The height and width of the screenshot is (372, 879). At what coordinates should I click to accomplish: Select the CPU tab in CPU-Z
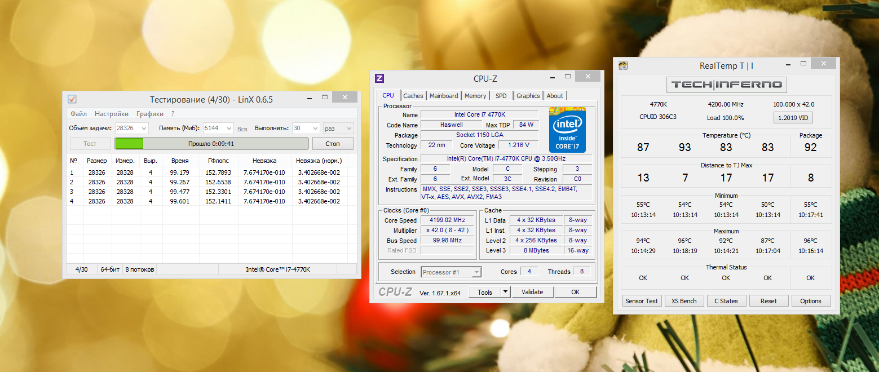tap(388, 95)
